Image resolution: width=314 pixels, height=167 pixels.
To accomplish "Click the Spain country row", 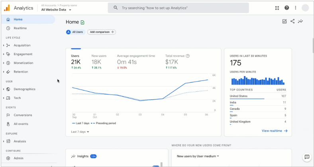I will click(x=258, y=115).
